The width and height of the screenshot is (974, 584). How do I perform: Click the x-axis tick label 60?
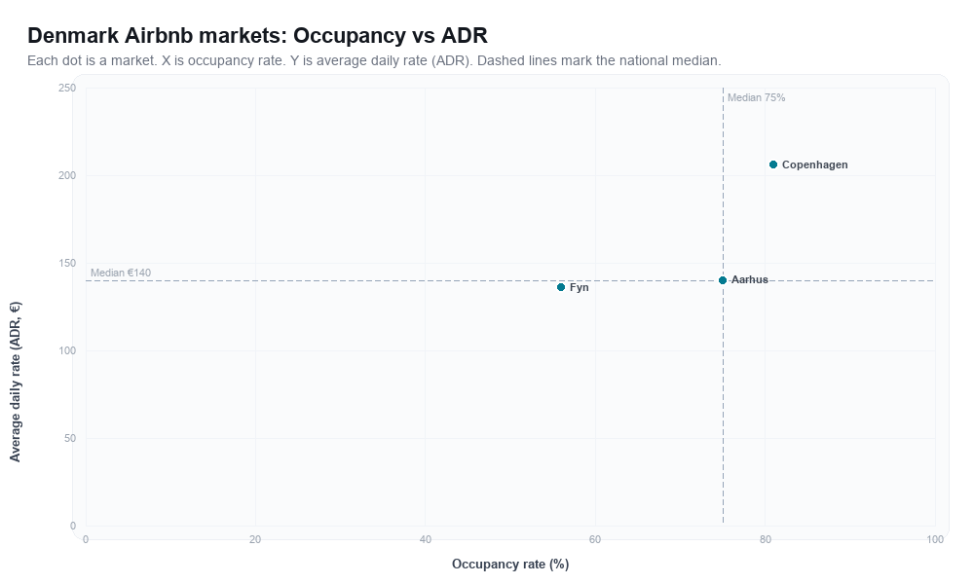pyautogui.click(x=595, y=540)
